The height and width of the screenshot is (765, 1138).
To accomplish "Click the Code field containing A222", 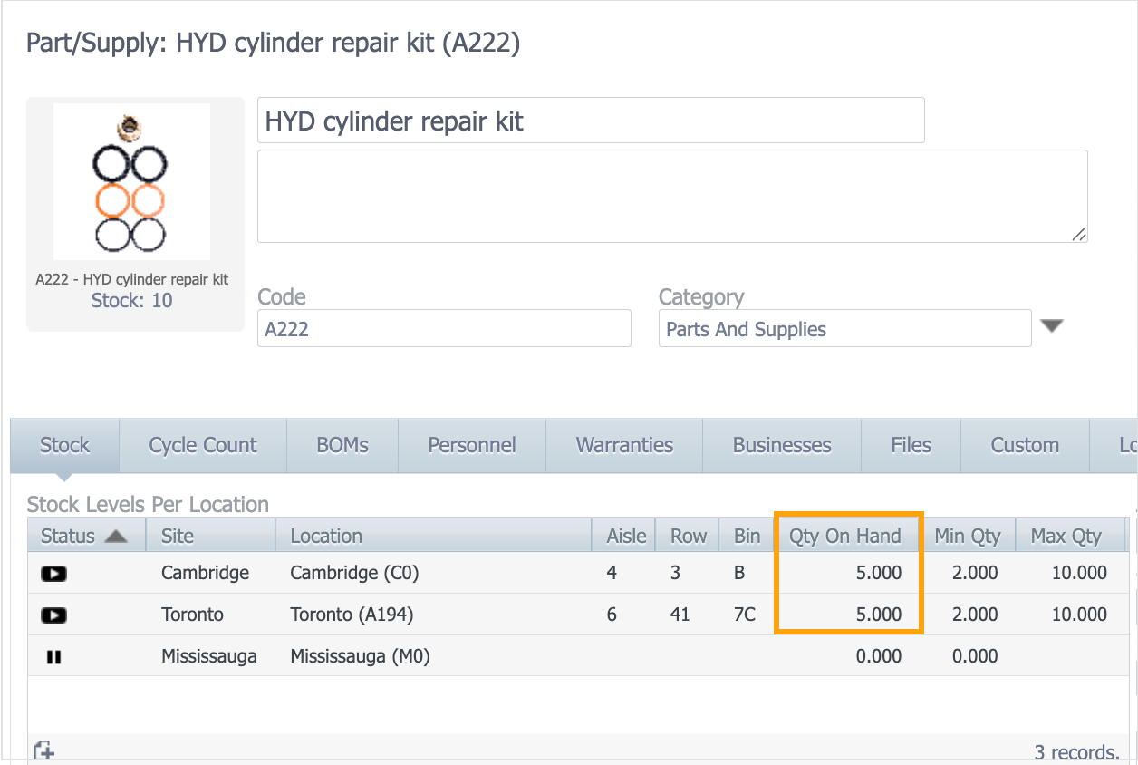I will pyautogui.click(x=444, y=329).
